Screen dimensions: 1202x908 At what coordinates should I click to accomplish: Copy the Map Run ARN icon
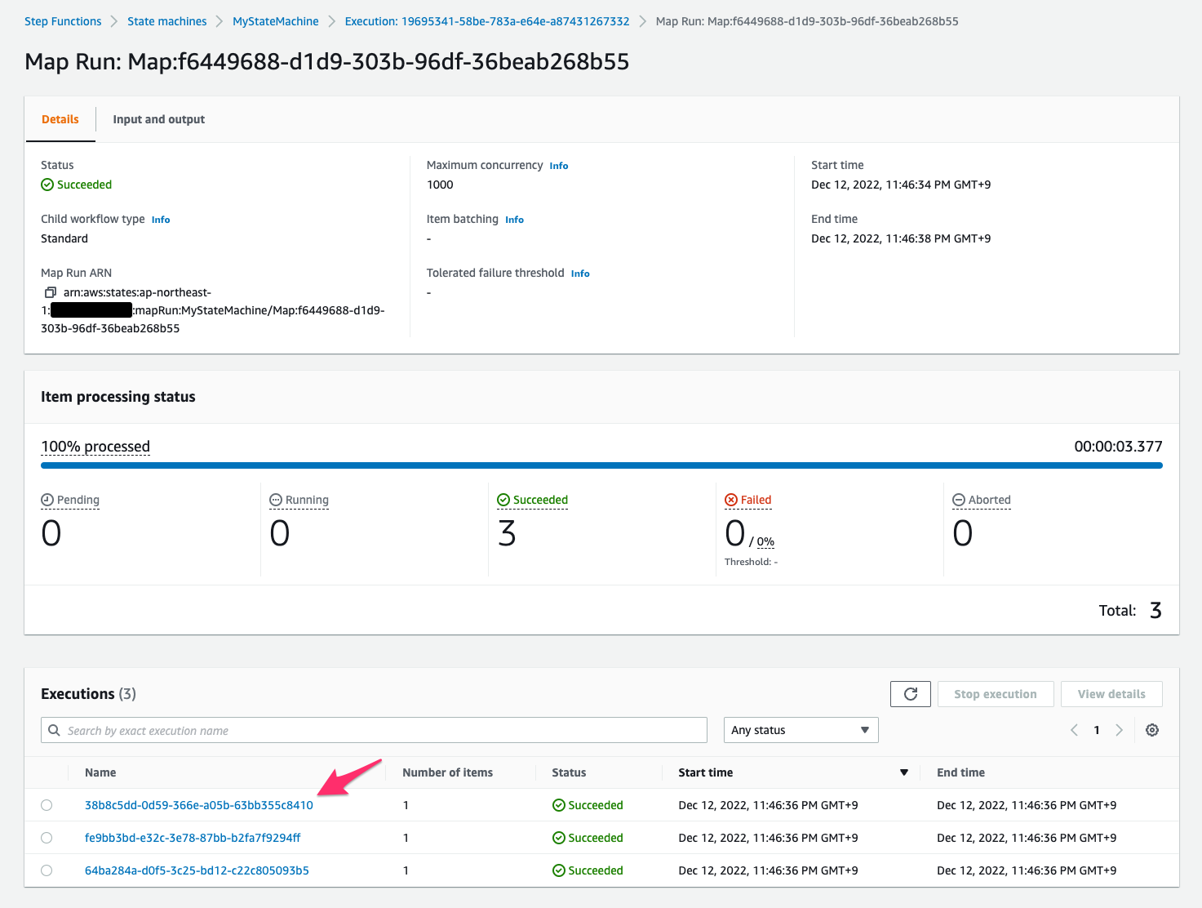50,292
